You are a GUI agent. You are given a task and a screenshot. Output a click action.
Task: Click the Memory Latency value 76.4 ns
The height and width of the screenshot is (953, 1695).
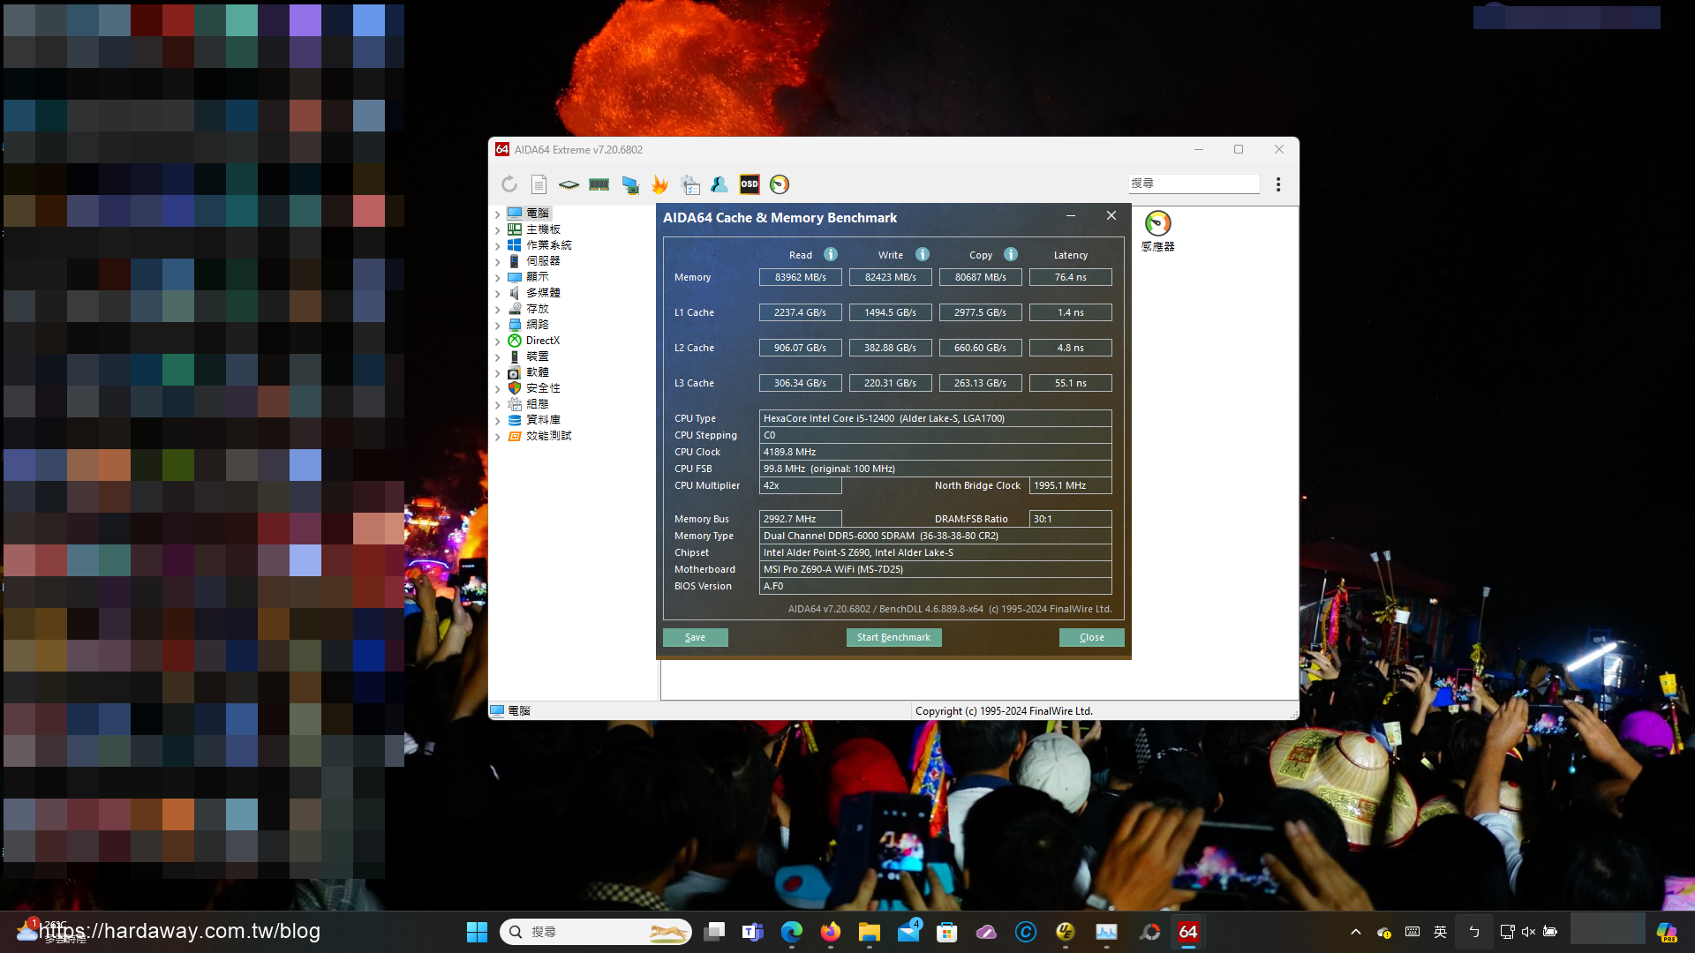[x=1070, y=277]
